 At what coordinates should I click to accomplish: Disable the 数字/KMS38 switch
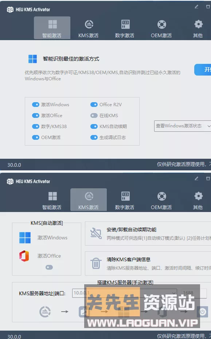36,126
